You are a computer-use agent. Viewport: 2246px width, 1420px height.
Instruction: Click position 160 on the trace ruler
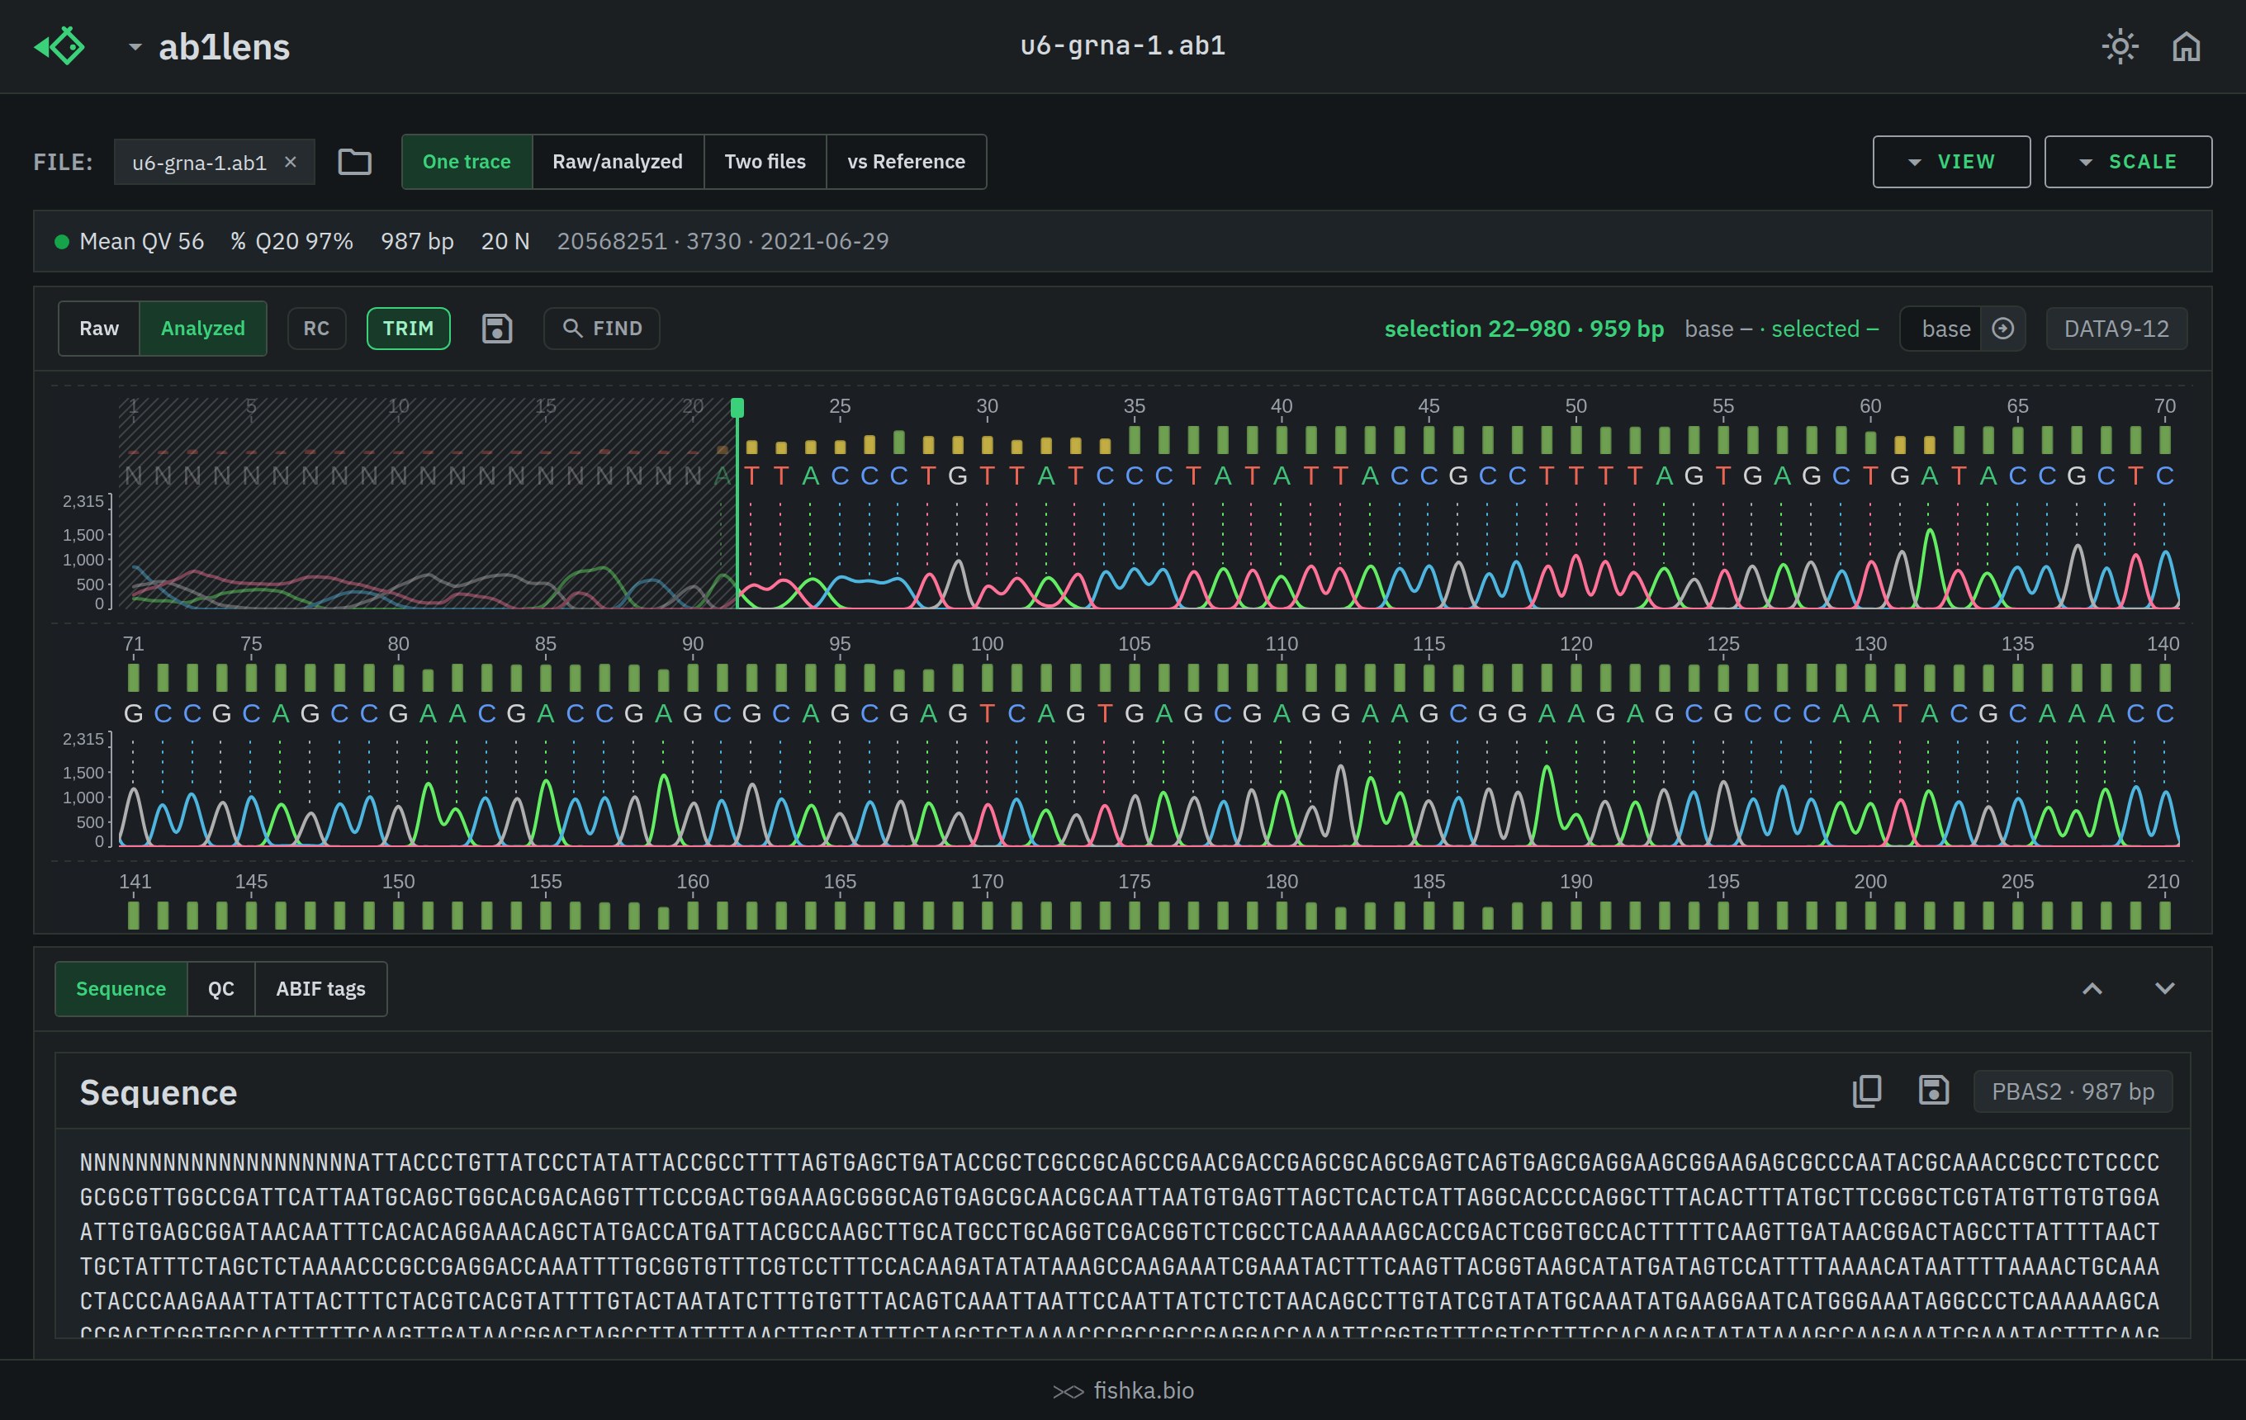click(x=692, y=881)
